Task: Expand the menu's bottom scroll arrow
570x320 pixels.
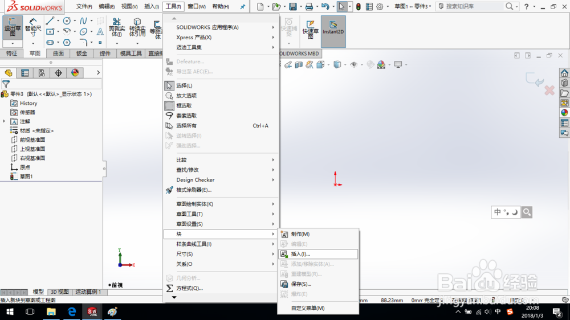Action: tap(174, 297)
